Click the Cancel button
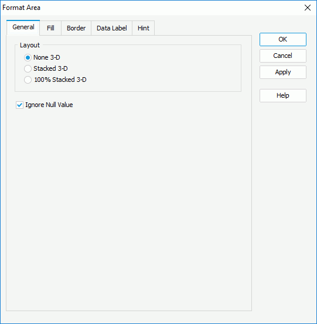This screenshot has height=324, width=317. (x=283, y=56)
